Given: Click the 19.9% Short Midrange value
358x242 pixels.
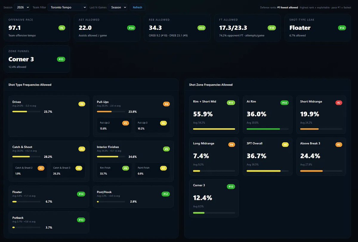Looking at the screenshot, I should tap(310, 114).
